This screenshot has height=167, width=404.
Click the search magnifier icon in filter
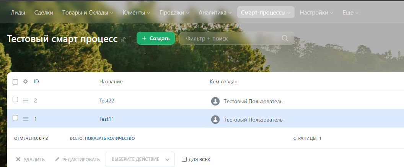(285, 38)
